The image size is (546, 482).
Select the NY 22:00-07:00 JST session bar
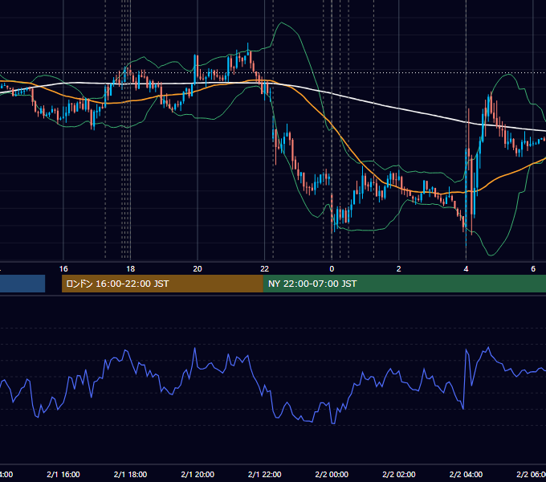404,284
